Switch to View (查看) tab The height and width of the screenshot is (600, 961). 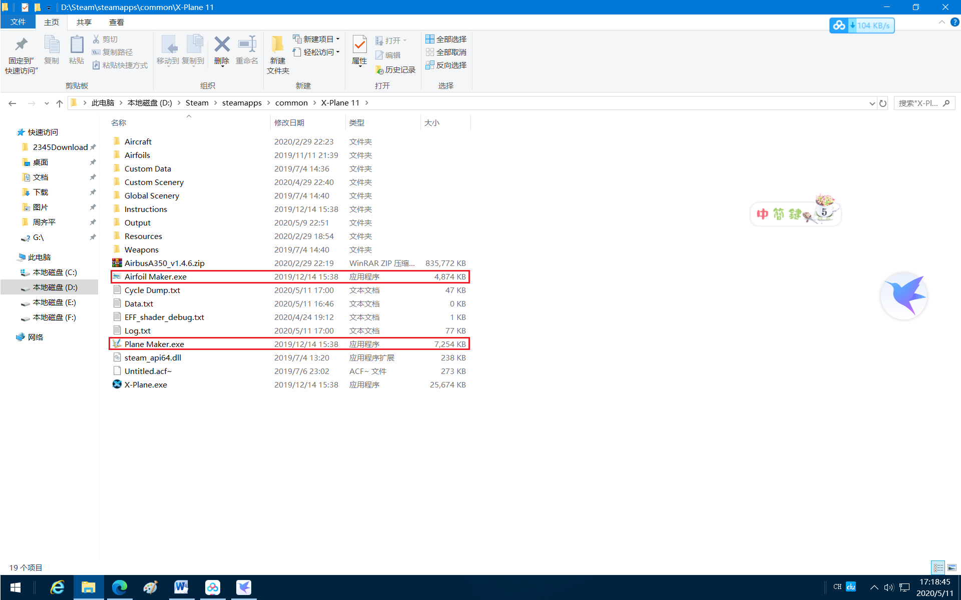pyautogui.click(x=117, y=22)
